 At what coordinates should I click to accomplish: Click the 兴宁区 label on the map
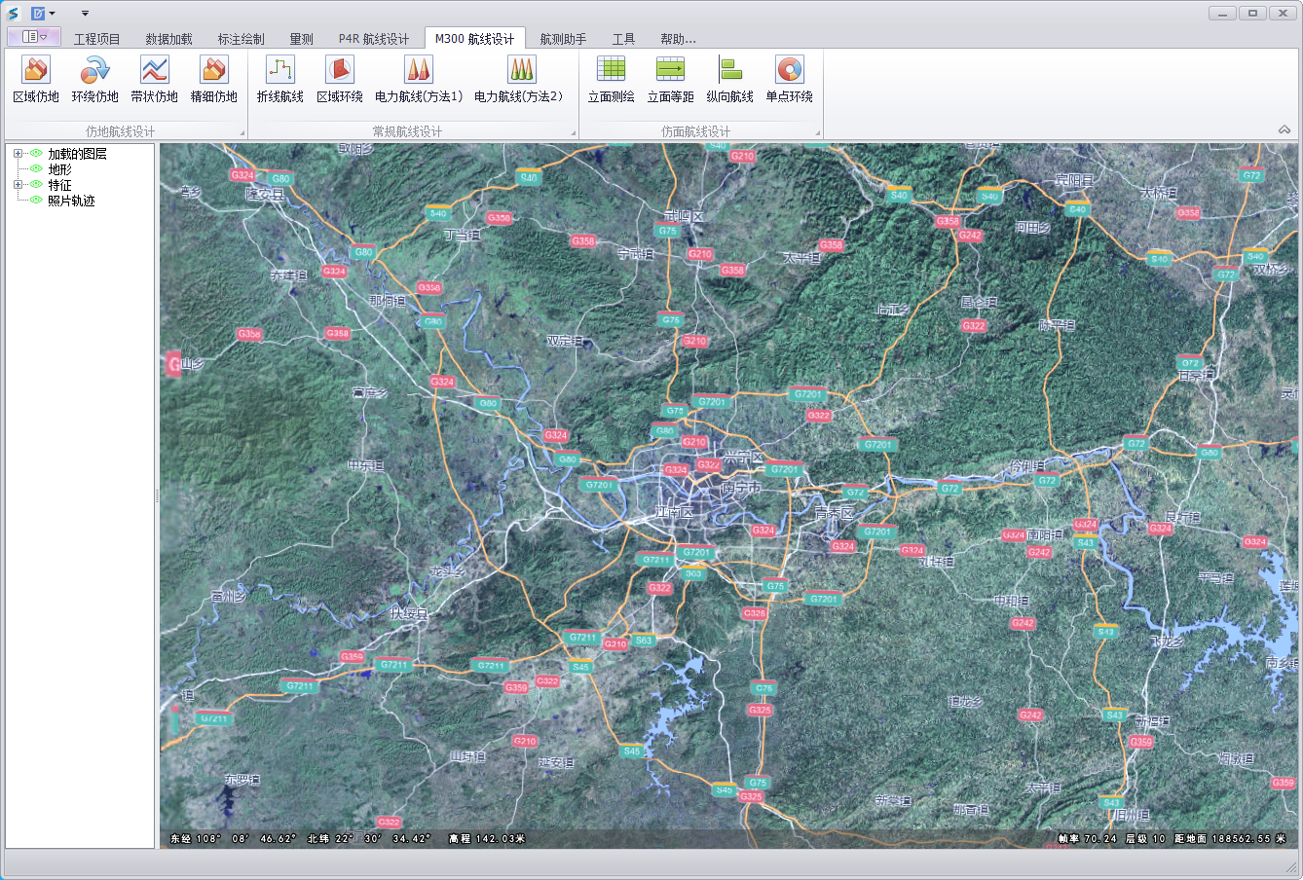[743, 457]
